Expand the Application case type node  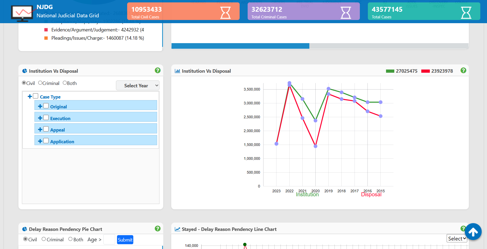[40, 141]
